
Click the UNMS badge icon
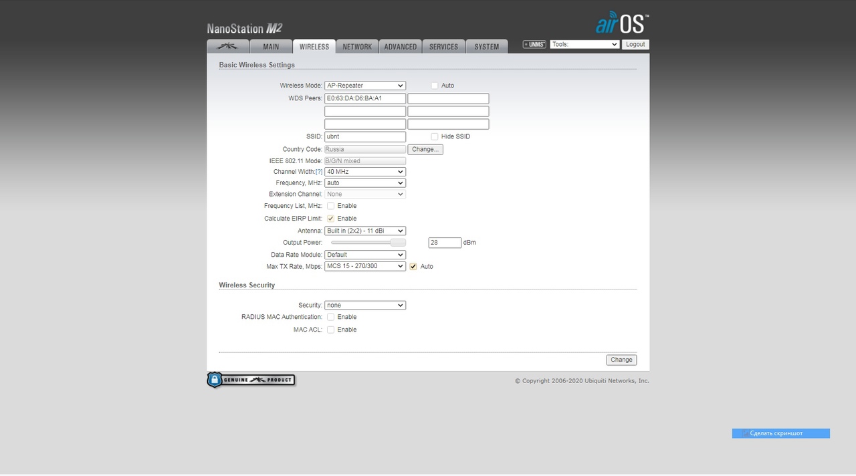coord(534,45)
